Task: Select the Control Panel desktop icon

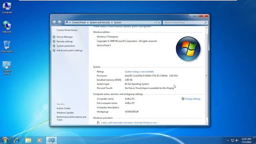Action: point(7,68)
